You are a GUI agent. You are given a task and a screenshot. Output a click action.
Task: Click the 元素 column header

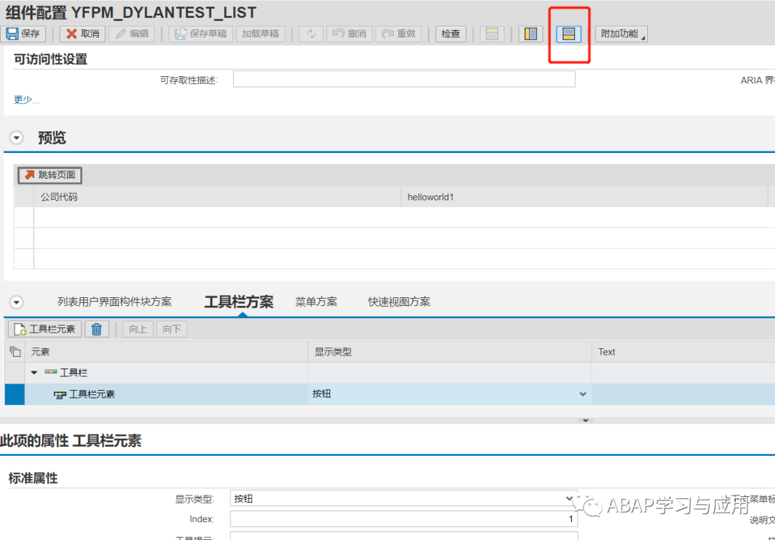pyautogui.click(x=166, y=352)
